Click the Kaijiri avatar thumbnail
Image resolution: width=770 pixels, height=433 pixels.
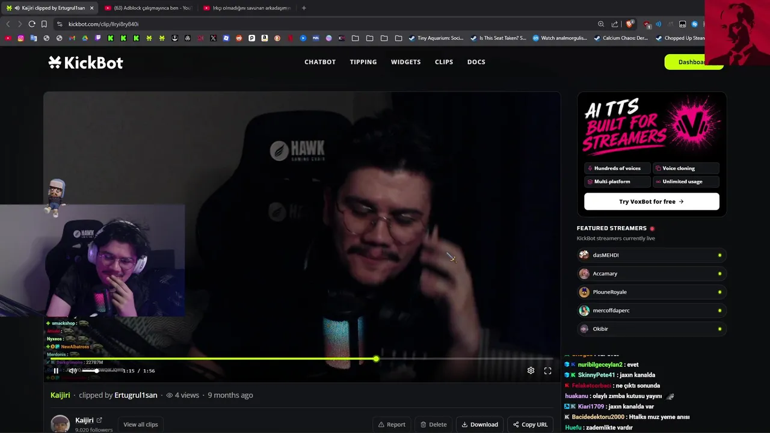point(60,424)
